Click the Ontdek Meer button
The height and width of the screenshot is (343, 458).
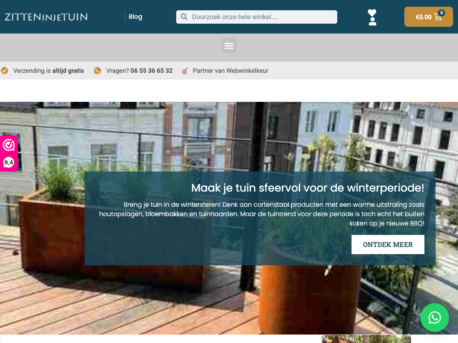point(388,244)
